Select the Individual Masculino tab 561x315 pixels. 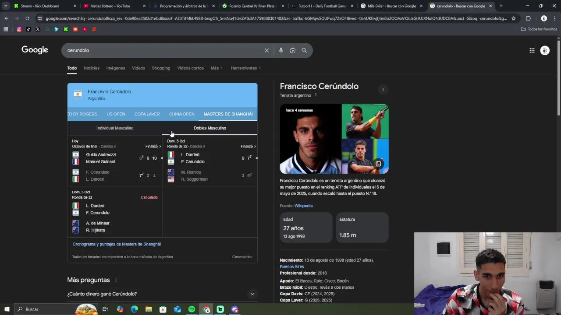tap(115, 128)
